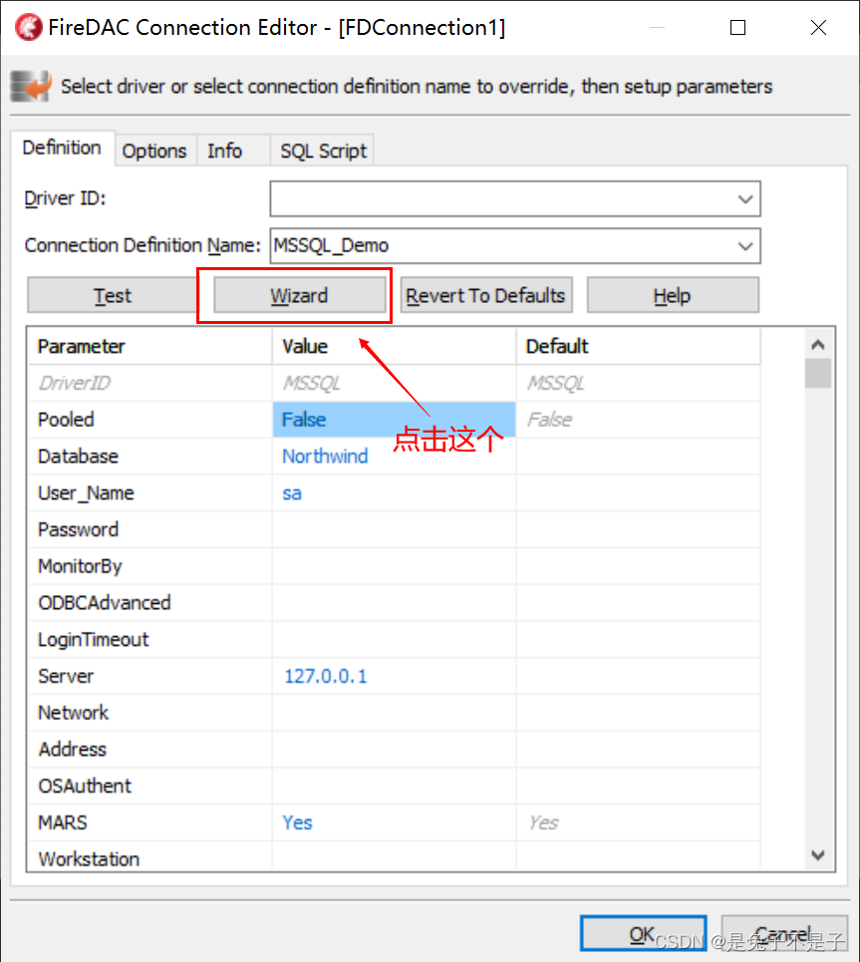Click the User_Name value sa
The image size is (860, 962).
[x=291, y=492]
